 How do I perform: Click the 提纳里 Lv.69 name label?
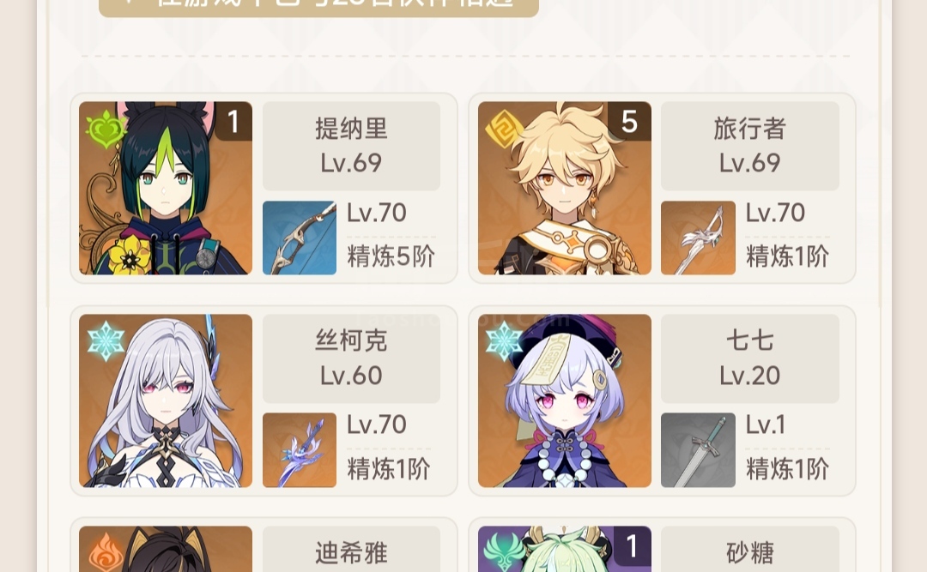pos(351,146)
